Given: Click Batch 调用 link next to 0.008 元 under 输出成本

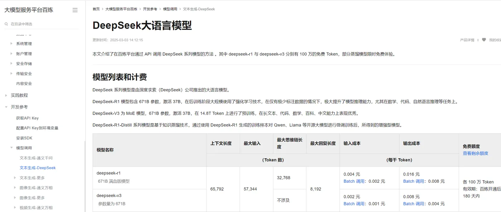Looking at the screenshot, I should coord(414,181).
